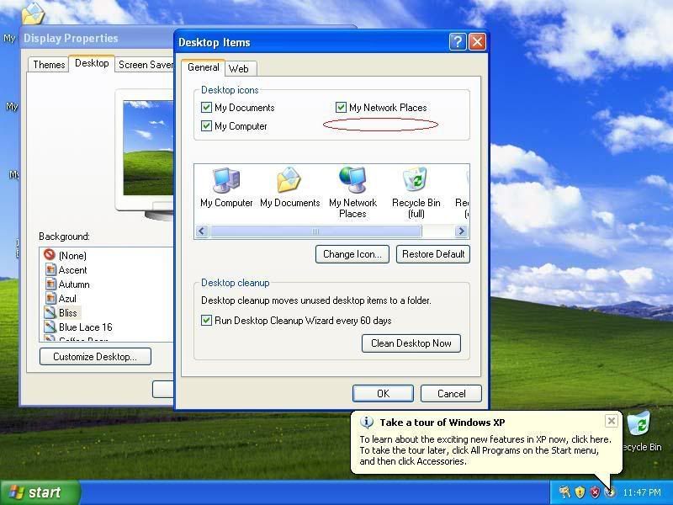Click the info icon in tour balloon

pos(366,423)
